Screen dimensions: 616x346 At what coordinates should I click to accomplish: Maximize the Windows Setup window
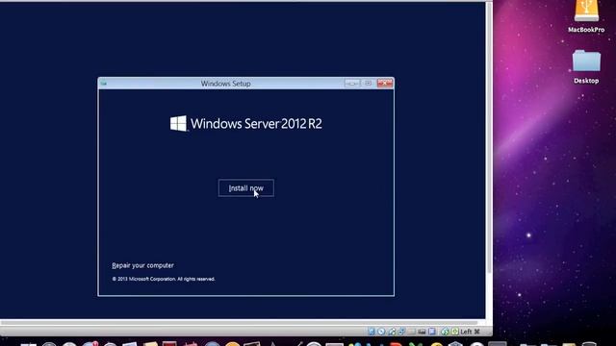pyautogui.click(x=368, y=84)
